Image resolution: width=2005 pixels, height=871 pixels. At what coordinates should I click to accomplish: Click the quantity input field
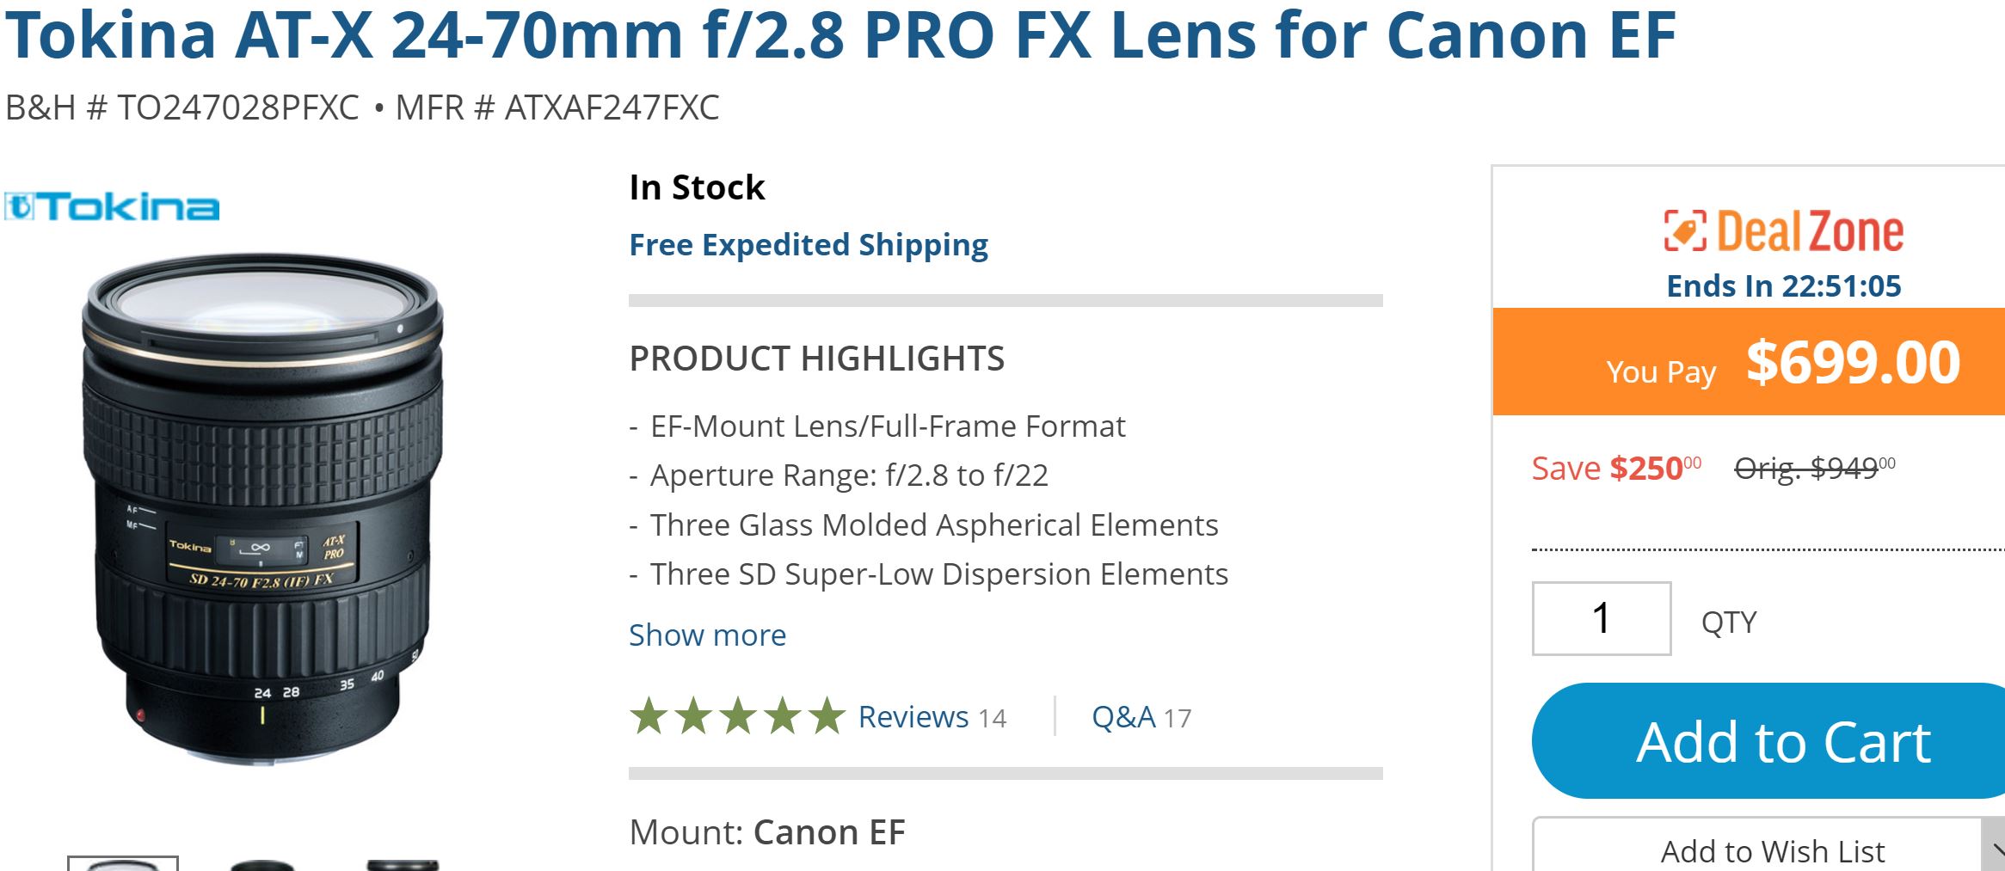pos(1601,618)
